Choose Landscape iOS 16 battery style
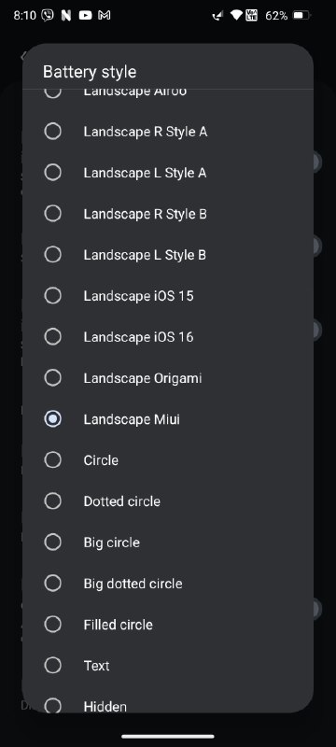Viewport: 336px width, 747px height. 167,336
